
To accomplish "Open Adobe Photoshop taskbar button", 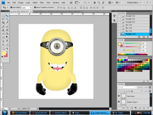I will coord(100,113).
